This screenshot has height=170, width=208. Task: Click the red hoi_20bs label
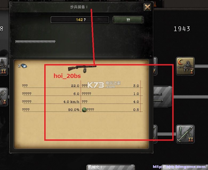pyautogui.click(x=67, y=76)
